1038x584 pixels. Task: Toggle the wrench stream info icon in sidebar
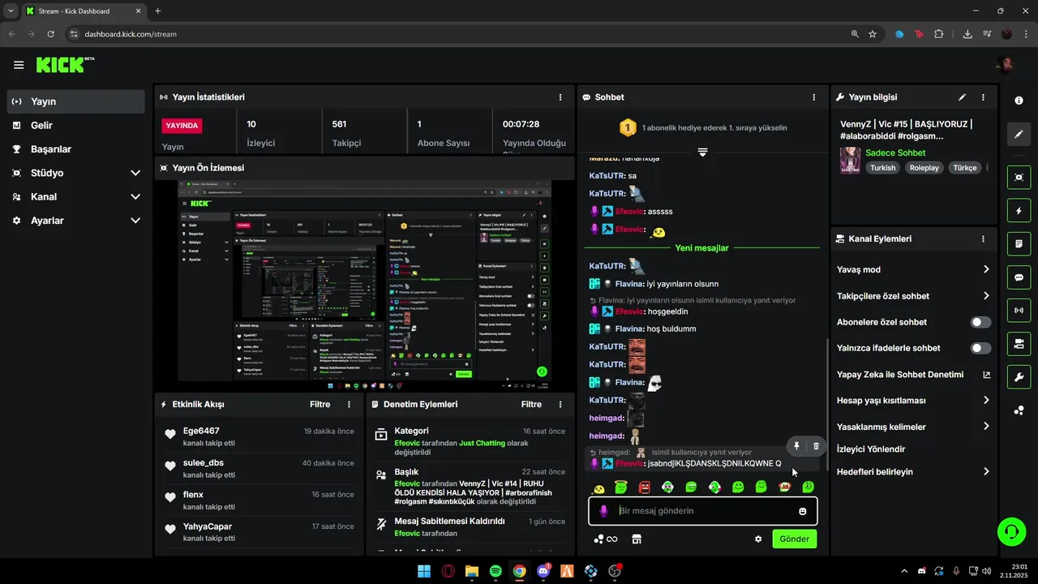point(1019,376)
